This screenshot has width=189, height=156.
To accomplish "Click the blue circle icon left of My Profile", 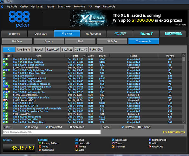I will [x=2, y=7].
